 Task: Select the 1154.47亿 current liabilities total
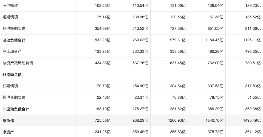(214, 40)
